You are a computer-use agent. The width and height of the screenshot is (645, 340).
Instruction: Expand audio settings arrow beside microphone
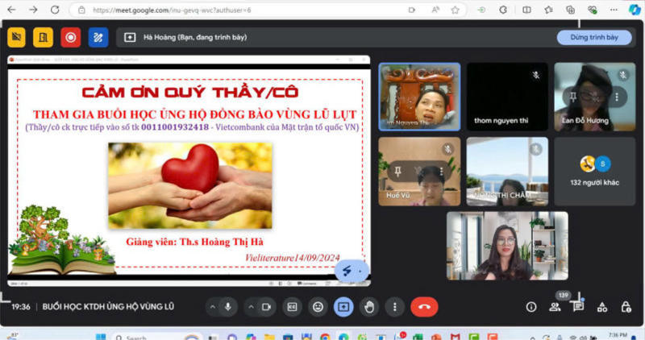tap(213, 307)
